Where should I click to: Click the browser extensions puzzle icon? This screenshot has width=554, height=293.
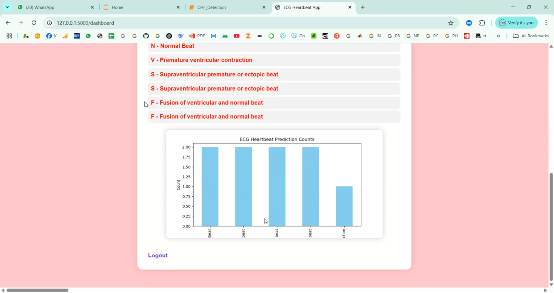482,23
